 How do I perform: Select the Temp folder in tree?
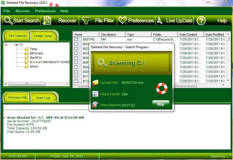click(33, 49)
